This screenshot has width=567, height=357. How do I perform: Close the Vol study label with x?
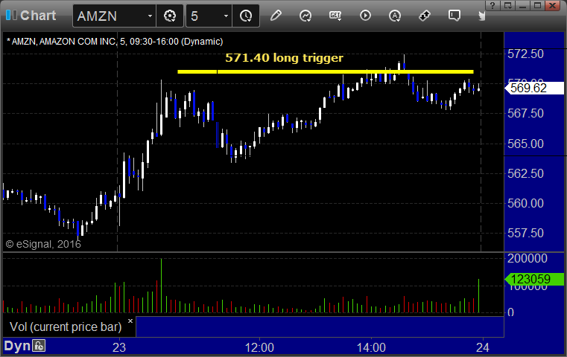130,321
